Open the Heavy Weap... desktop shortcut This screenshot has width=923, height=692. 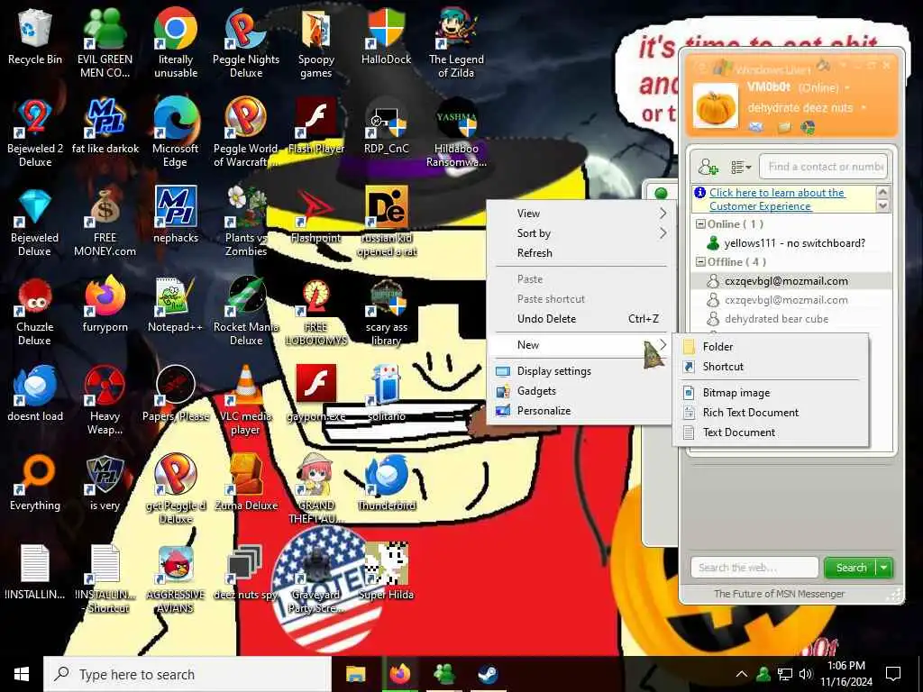point(105,399)
